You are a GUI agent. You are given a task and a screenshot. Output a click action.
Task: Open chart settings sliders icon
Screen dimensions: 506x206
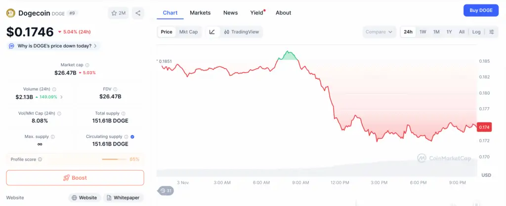coord(491,32)
